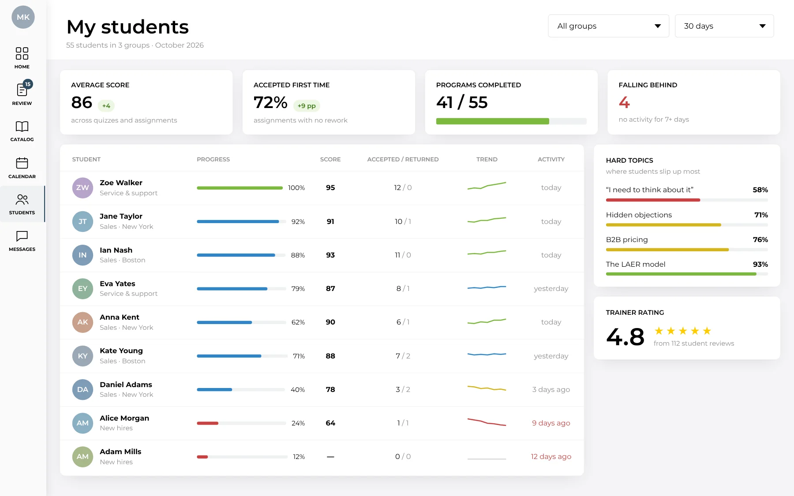Click "from 112 student reviews" text

click(x=694, y=343)
